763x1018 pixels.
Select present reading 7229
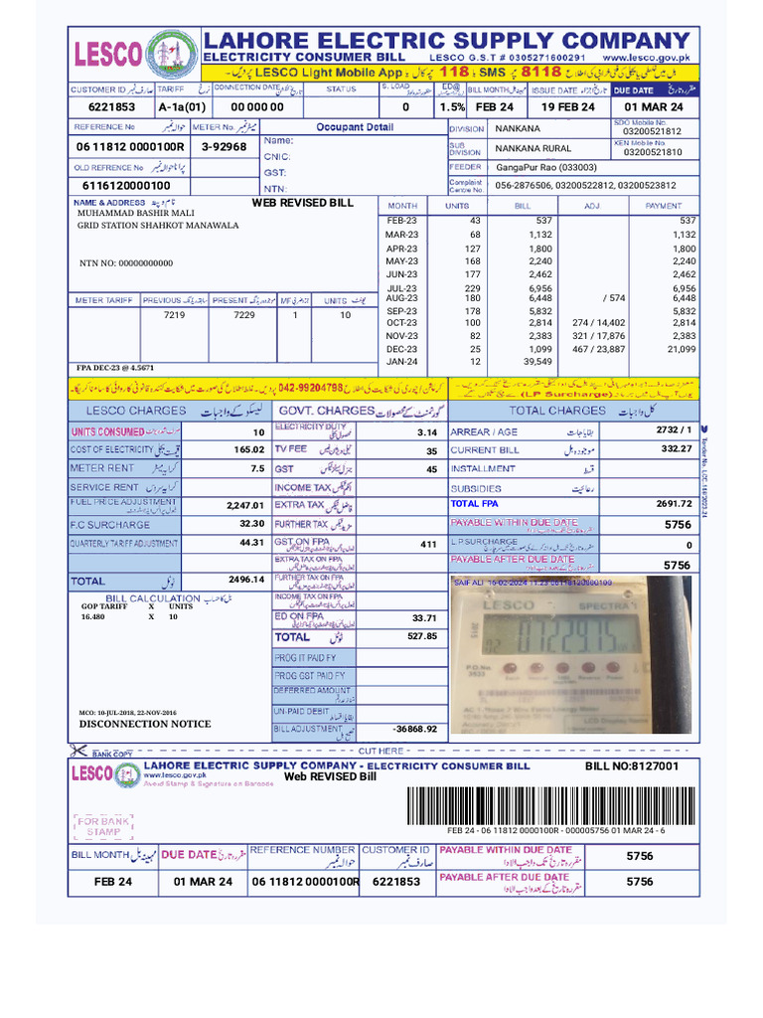[244, 315]
